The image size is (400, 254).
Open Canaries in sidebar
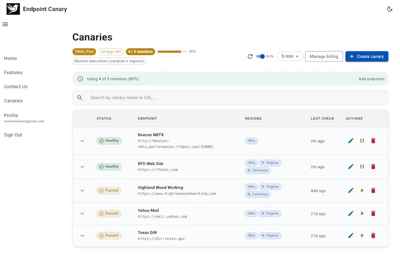tap(13, 101)
